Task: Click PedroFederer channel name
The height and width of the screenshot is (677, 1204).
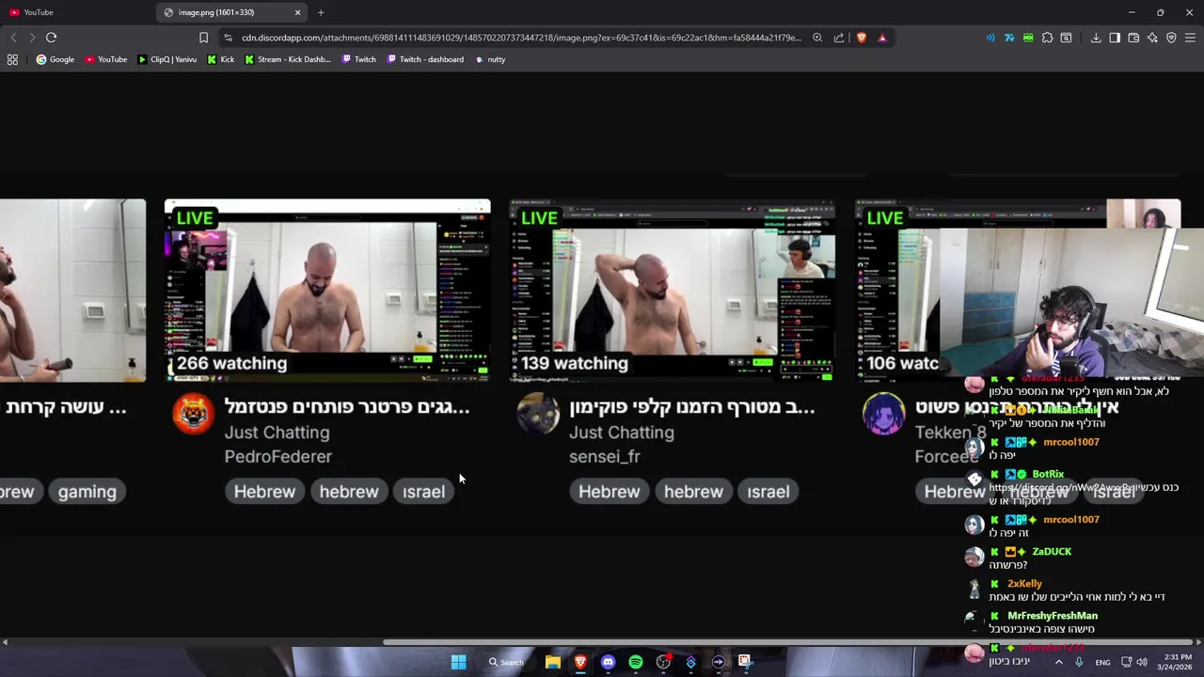Action: pyautogui.click(x=277, y=456)
